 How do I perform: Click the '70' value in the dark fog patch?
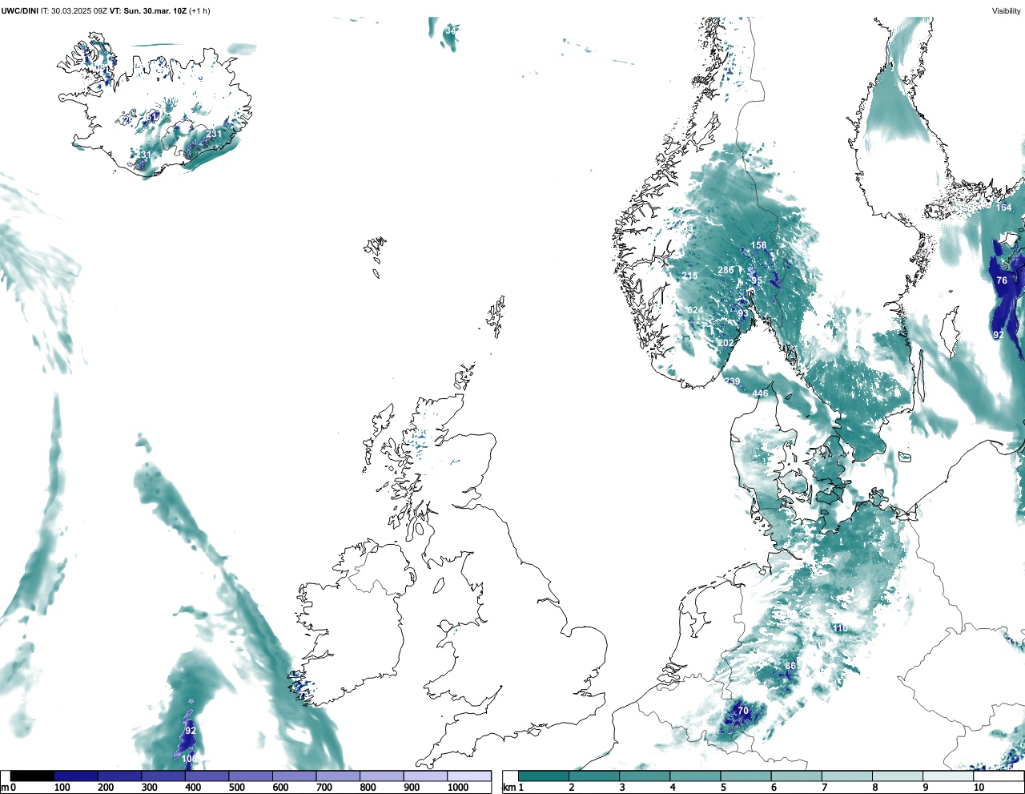pyautogui.click(x=742, y=711)
